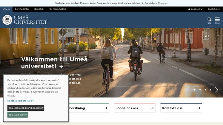This screenshot has height=125, width=223.
Task: Click the Umeå universitet seal logo
Action: [x=7, y=20]
